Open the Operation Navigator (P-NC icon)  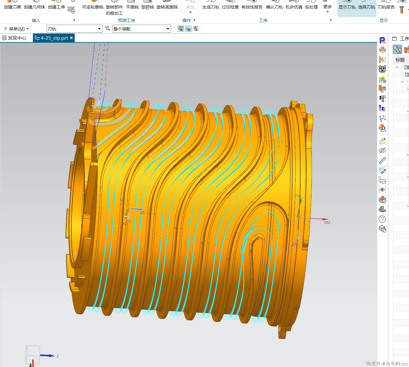(x=382, y=40)
